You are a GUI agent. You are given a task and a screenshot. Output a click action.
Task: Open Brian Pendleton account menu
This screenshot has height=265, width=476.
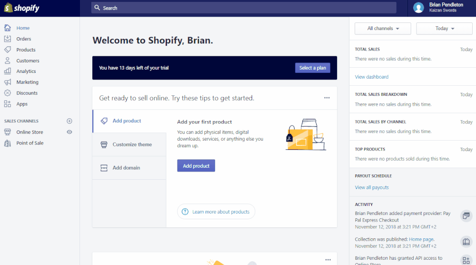click(442, 8)
